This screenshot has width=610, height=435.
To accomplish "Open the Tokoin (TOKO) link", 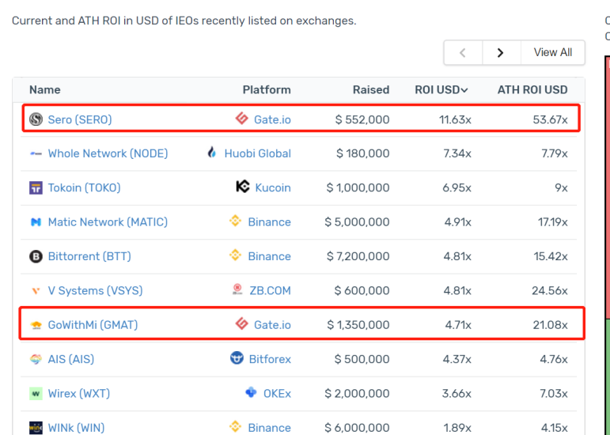I will pos(84,187).
